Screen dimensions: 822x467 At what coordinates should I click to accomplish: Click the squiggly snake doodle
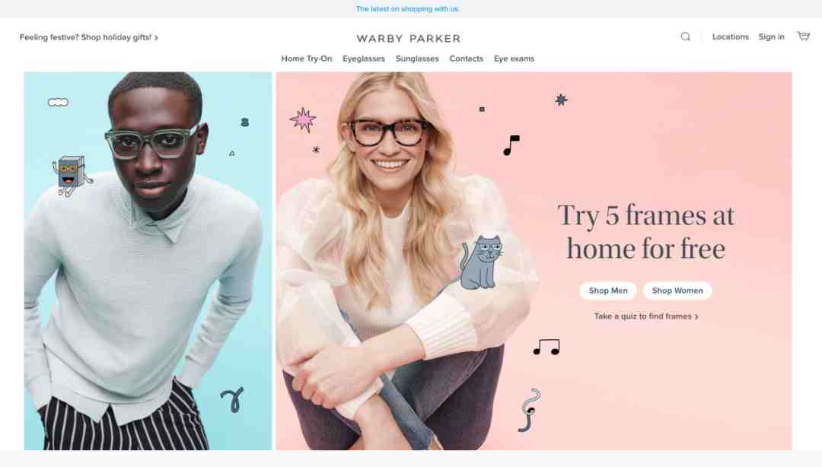[x=530, y=410]
